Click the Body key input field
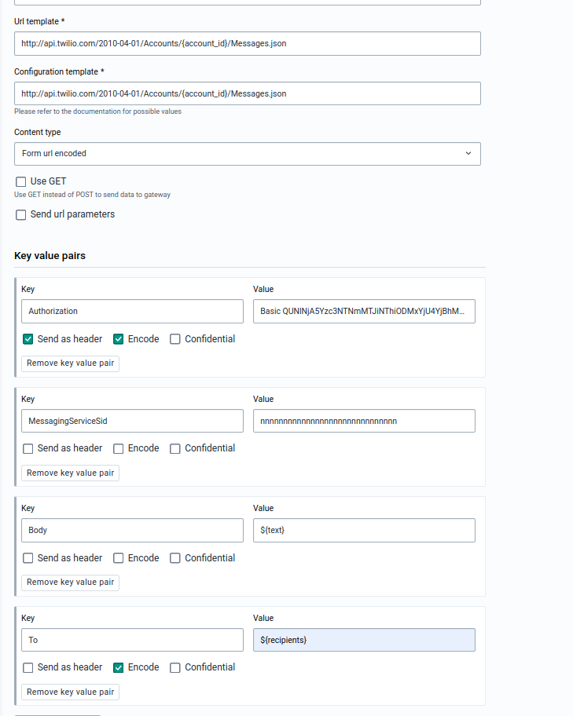Image resolution: width=573 pixels, height=716 pixels. 132,531
